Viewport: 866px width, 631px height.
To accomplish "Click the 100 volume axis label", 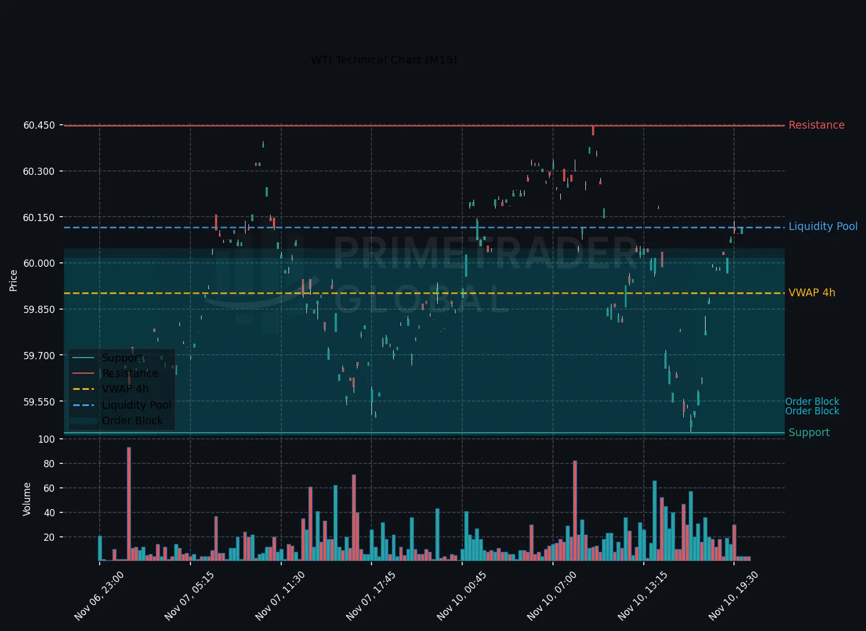I will point(47,439).
